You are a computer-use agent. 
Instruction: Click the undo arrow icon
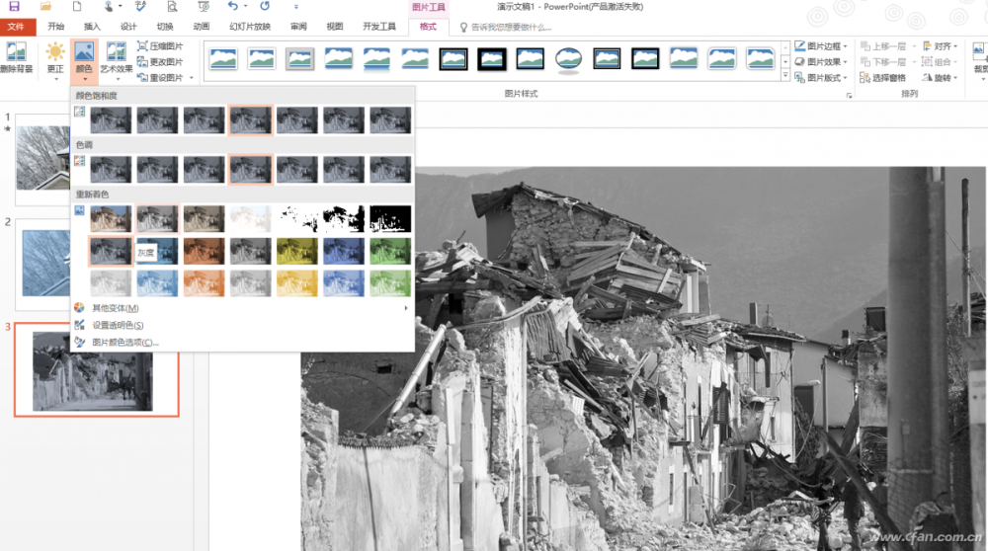coord(232,7)
